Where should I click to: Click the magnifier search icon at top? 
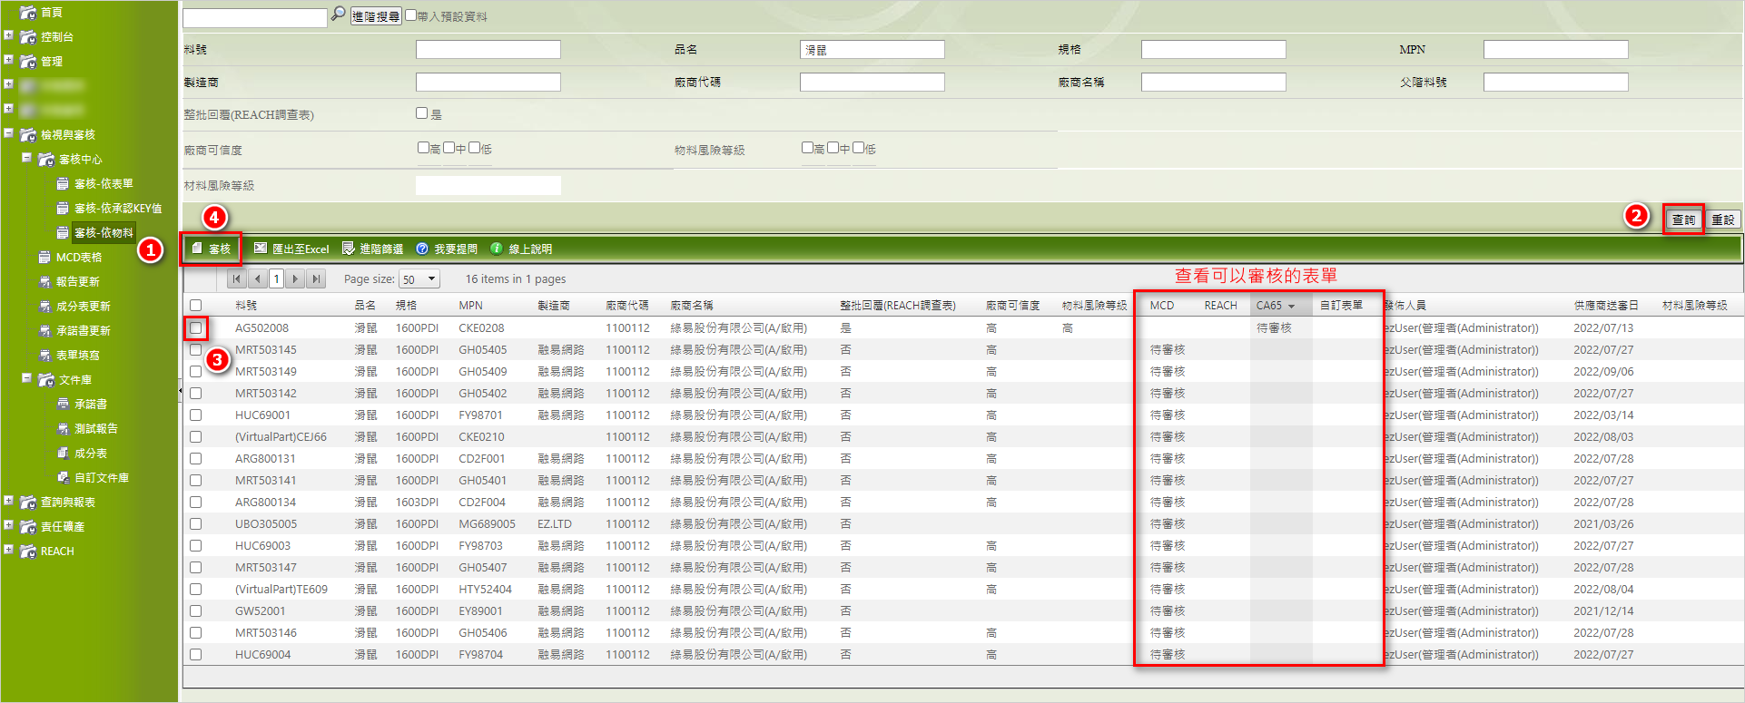click(338, 15)
